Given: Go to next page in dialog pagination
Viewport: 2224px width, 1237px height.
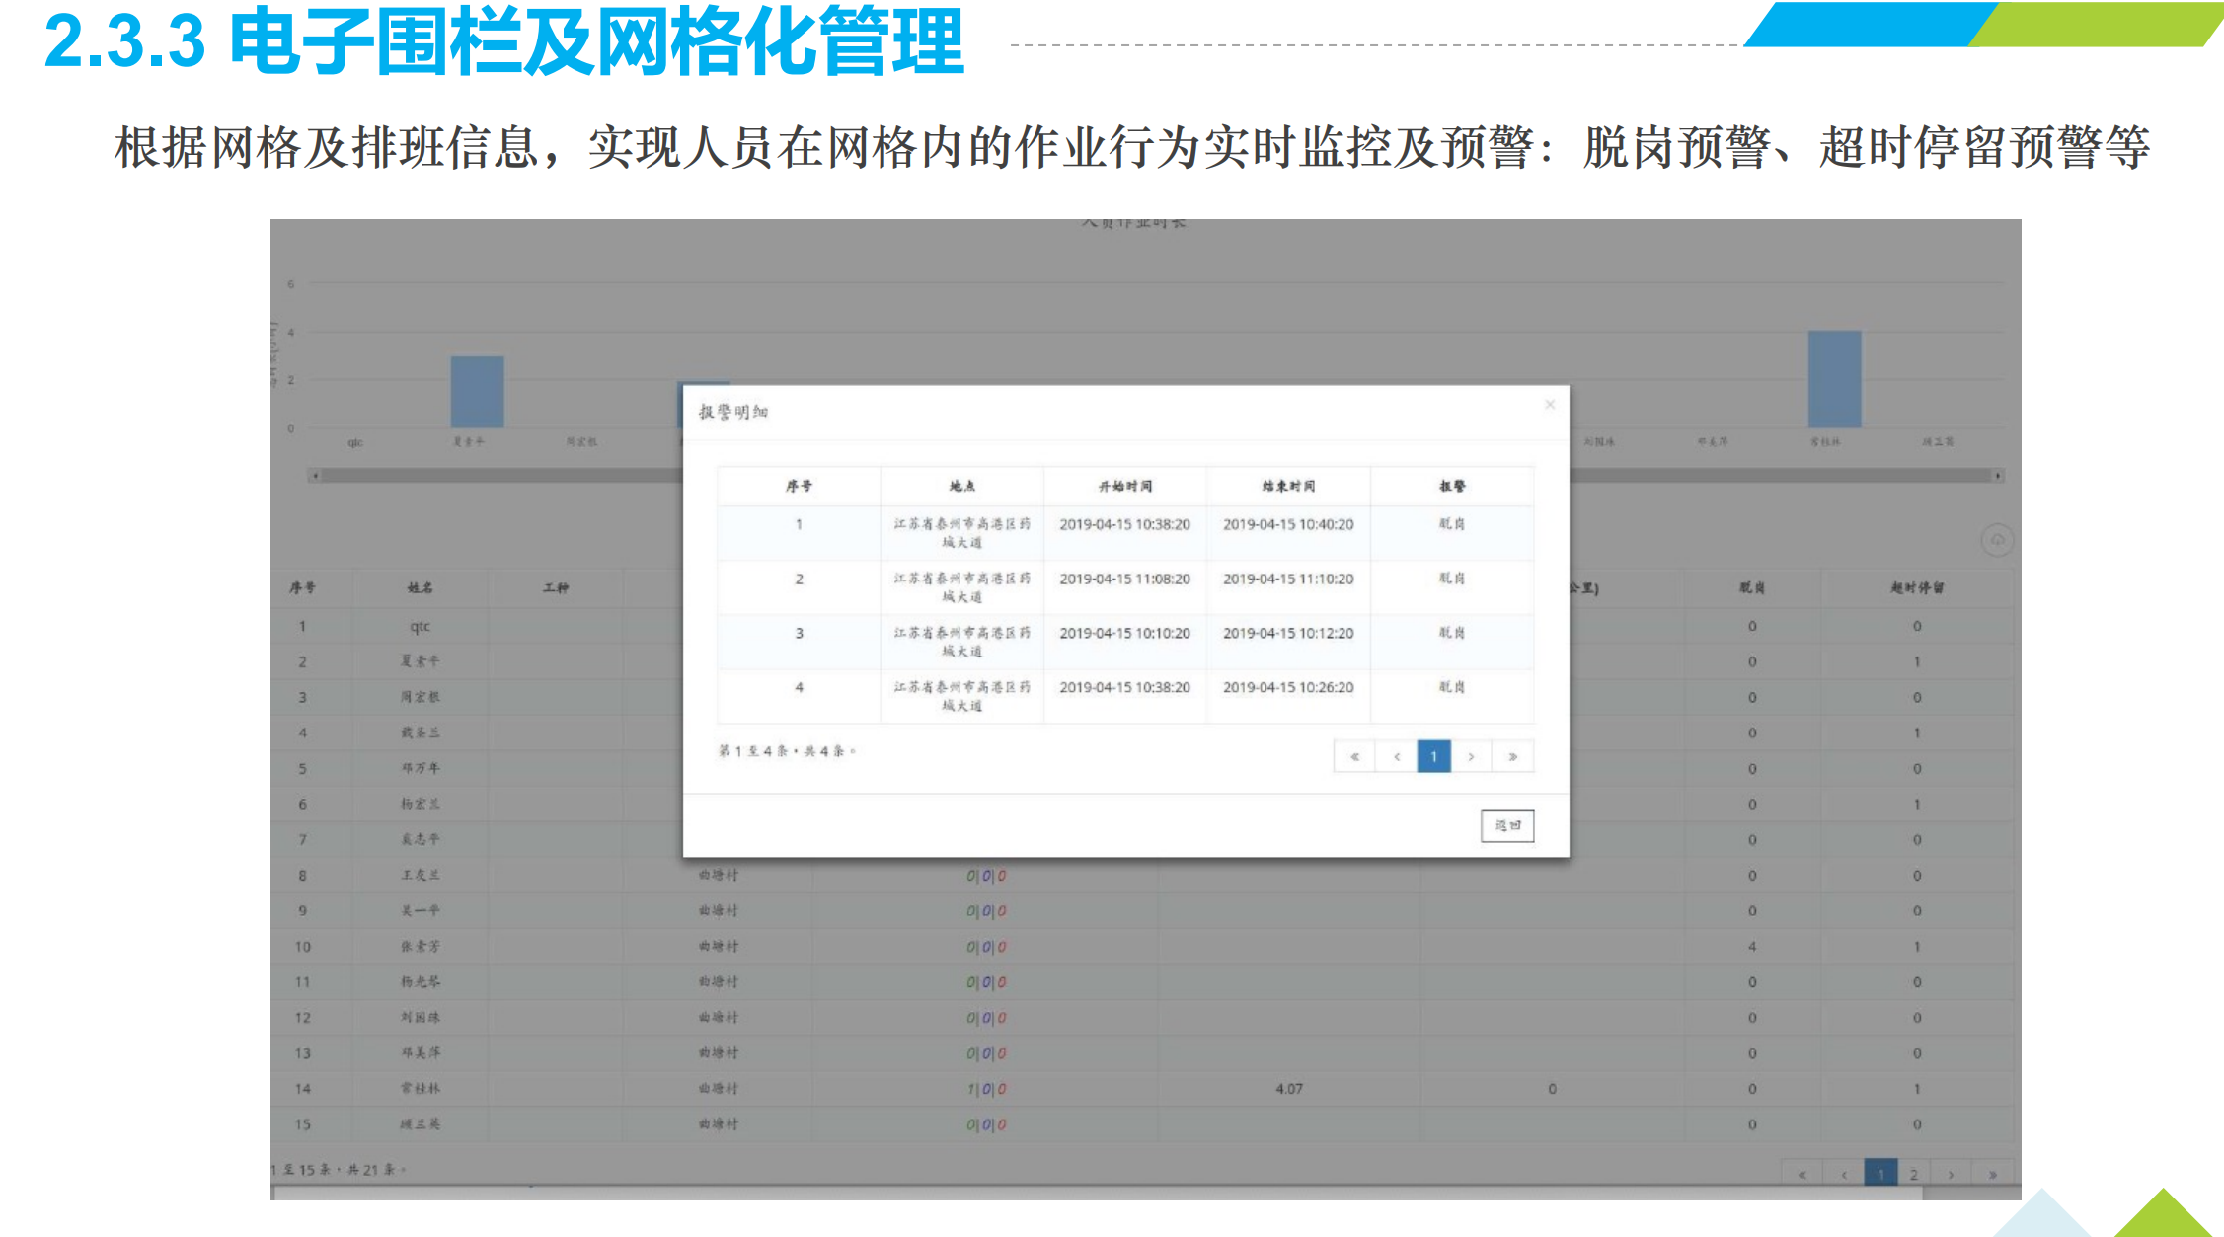Looking at the screenshot, I should tap(1471, 757).
